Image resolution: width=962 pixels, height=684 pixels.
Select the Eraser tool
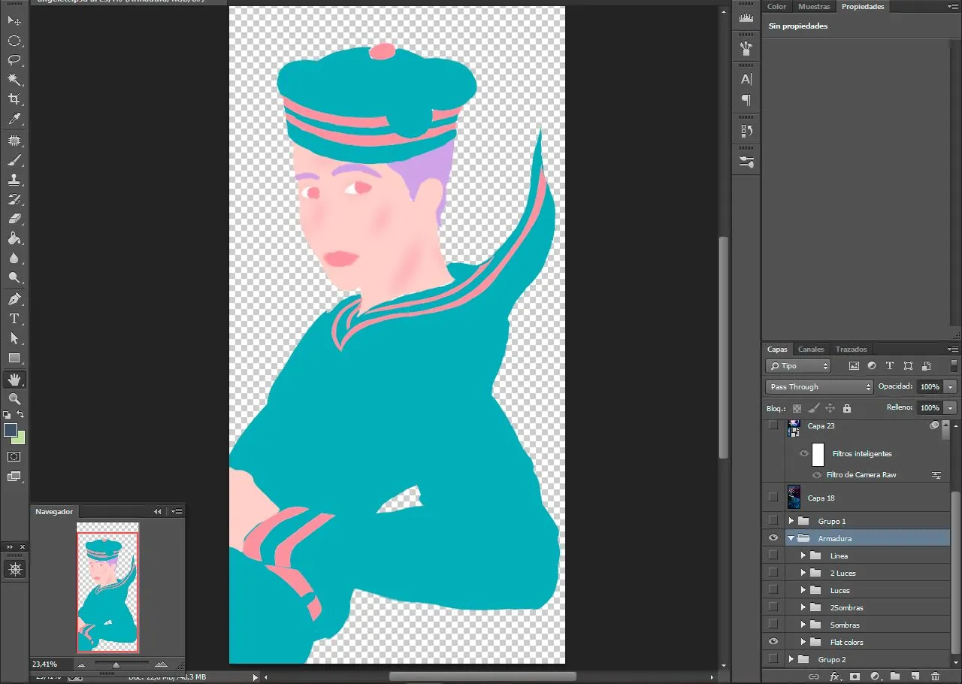pos(14,219)
